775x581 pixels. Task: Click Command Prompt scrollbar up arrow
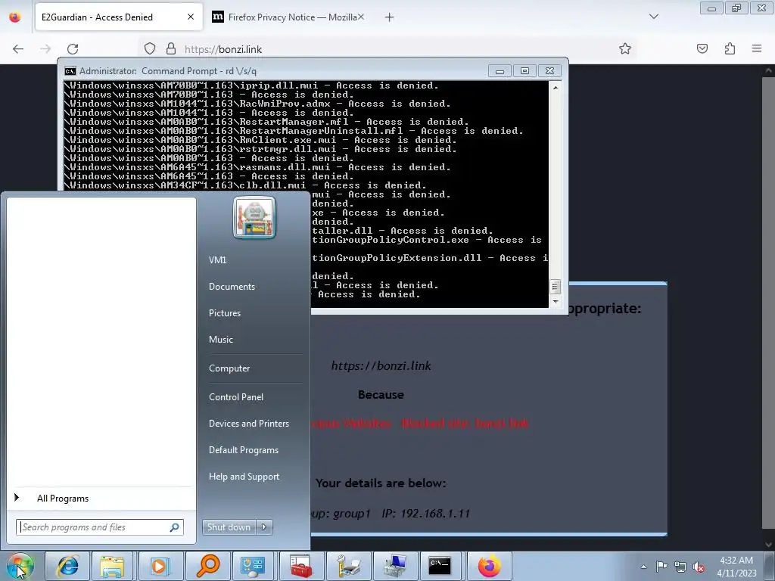(555, 88)
